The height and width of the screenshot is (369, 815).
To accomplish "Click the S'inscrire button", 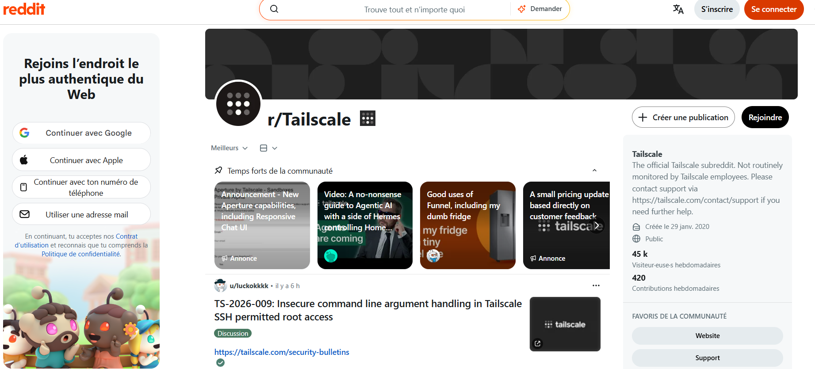I will 717,9.
